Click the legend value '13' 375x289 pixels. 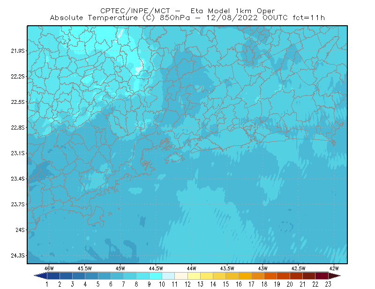tap(201, 284)
